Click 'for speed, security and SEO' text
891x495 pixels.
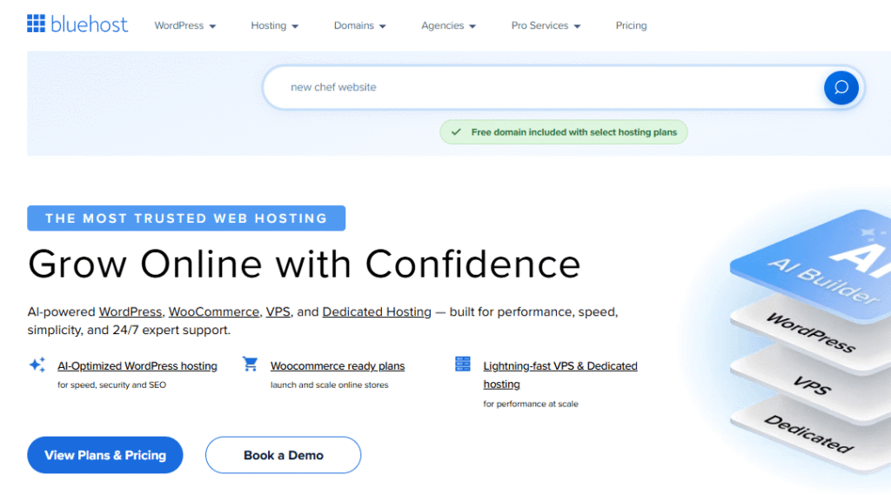pos(112,385)
